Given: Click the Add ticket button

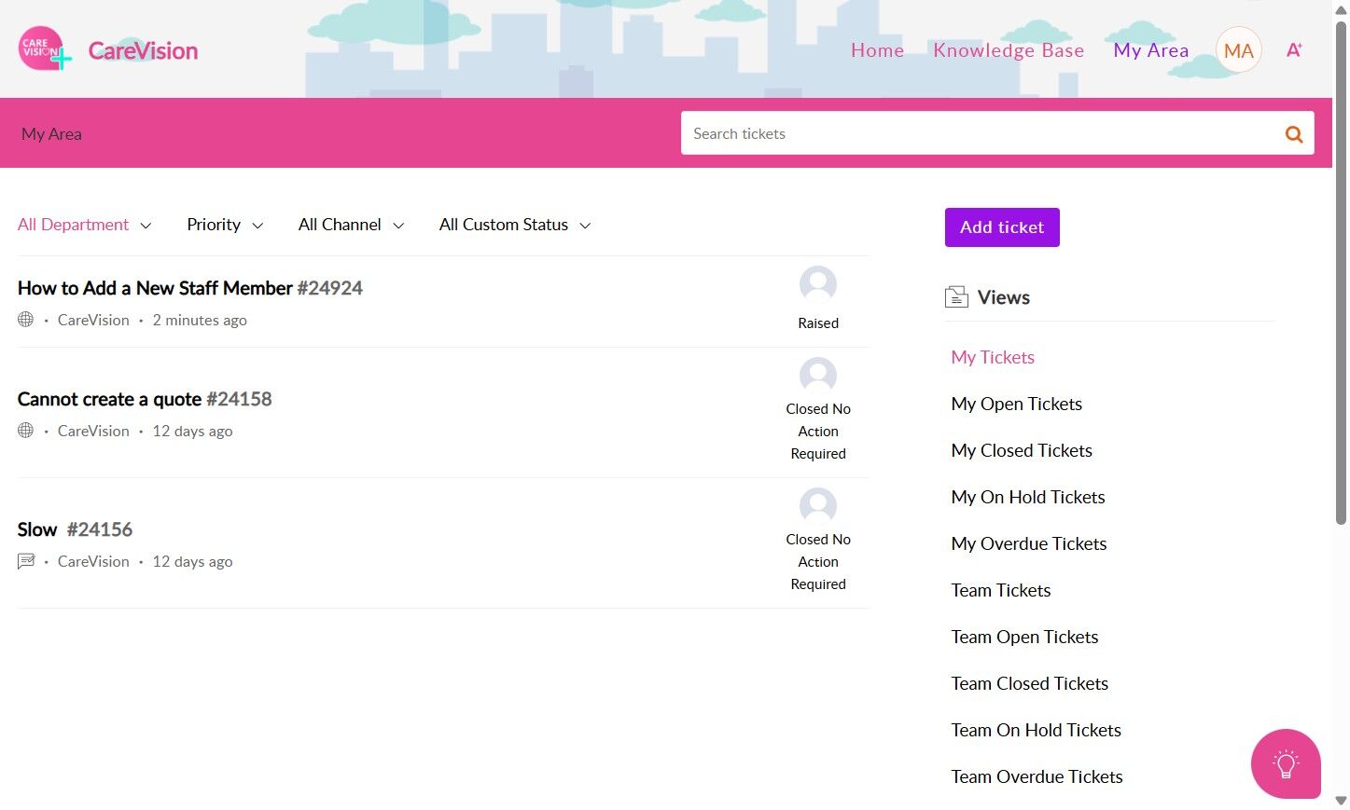Looking at the screenshot, I should pyautogui.click(x=1002, y=227).
